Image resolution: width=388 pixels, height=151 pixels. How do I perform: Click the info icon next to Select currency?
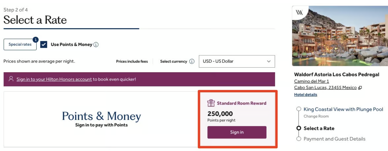[192, 61]
